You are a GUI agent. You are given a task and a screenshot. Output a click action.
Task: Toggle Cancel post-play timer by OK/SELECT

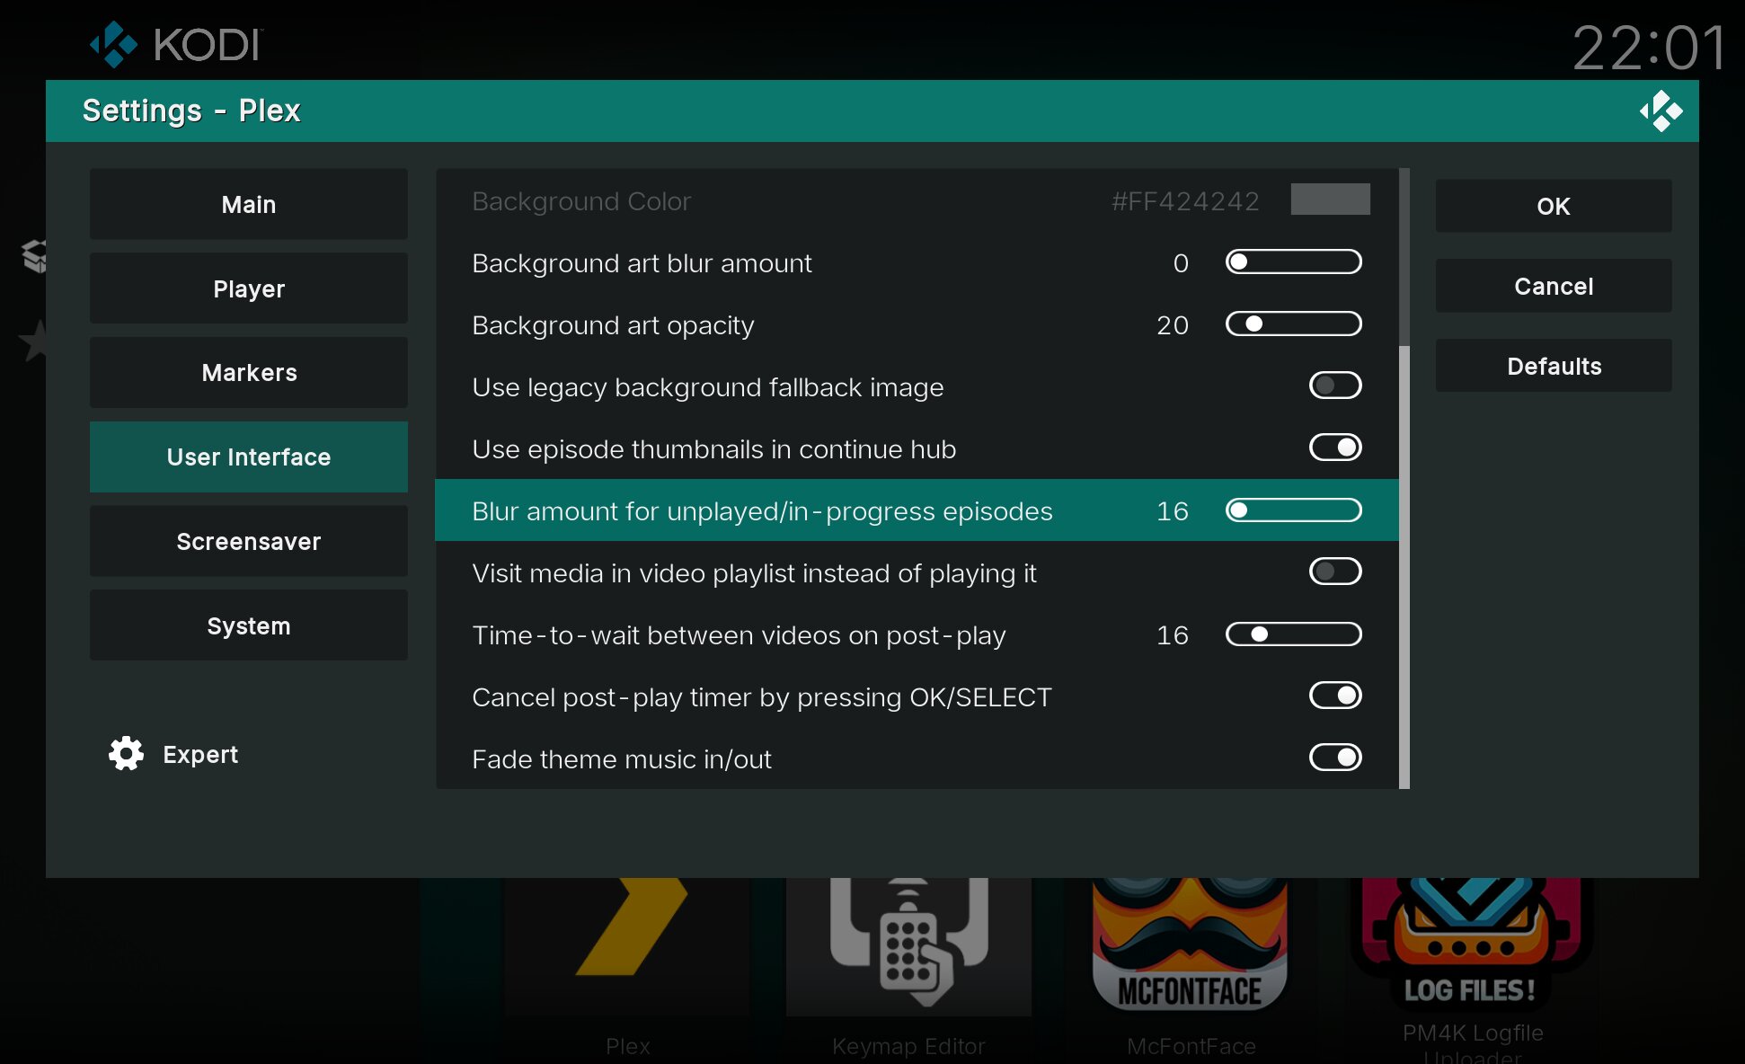coord(1335,696)
